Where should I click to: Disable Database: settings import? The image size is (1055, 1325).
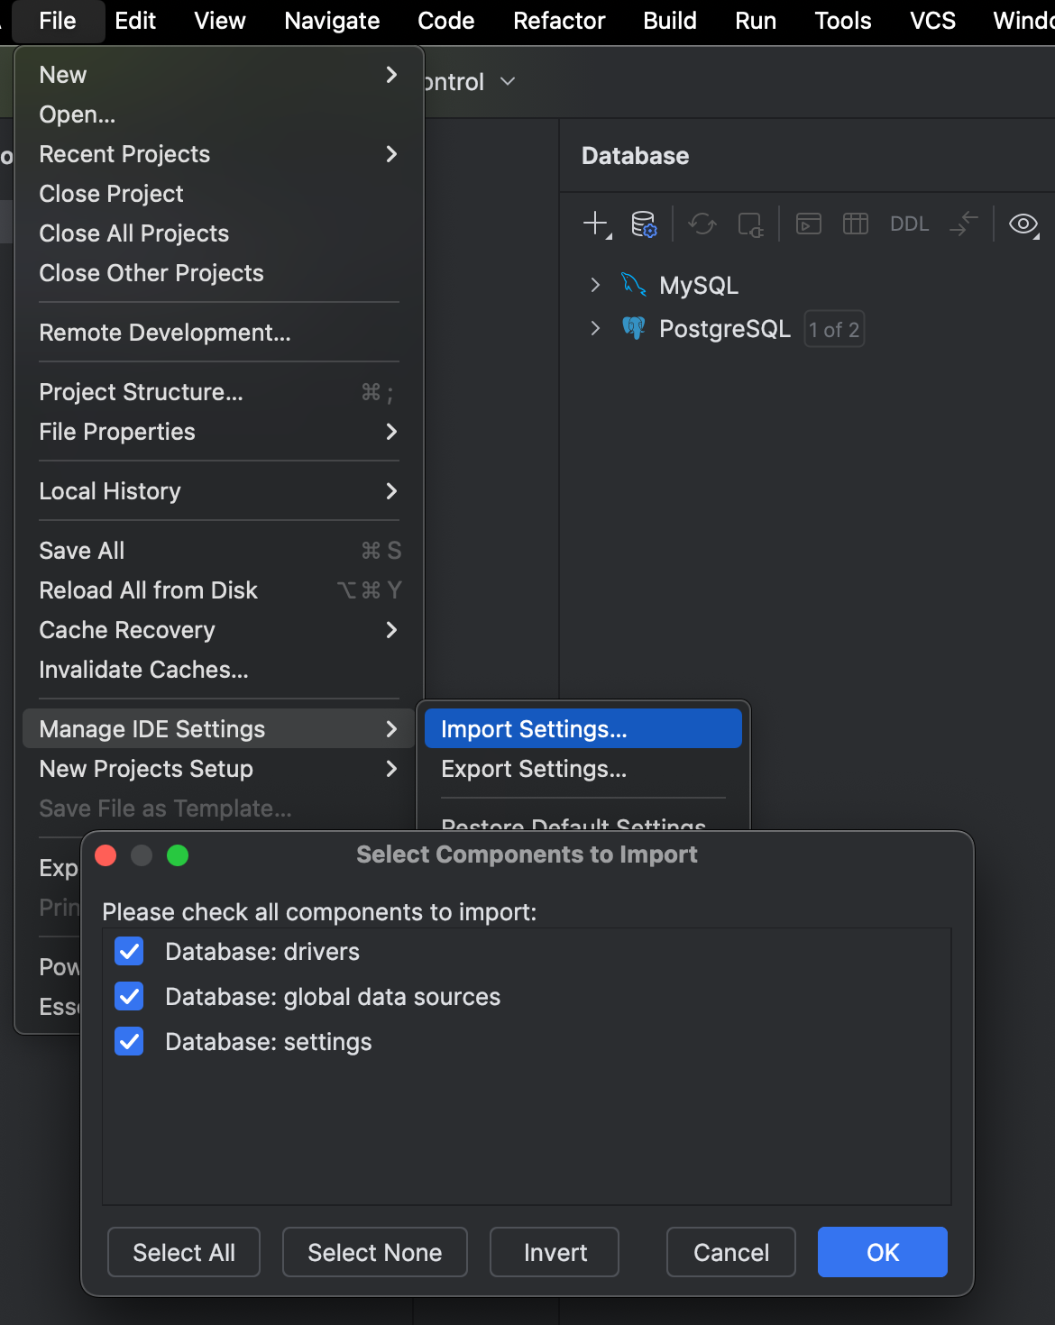[x=129, y=1041]
